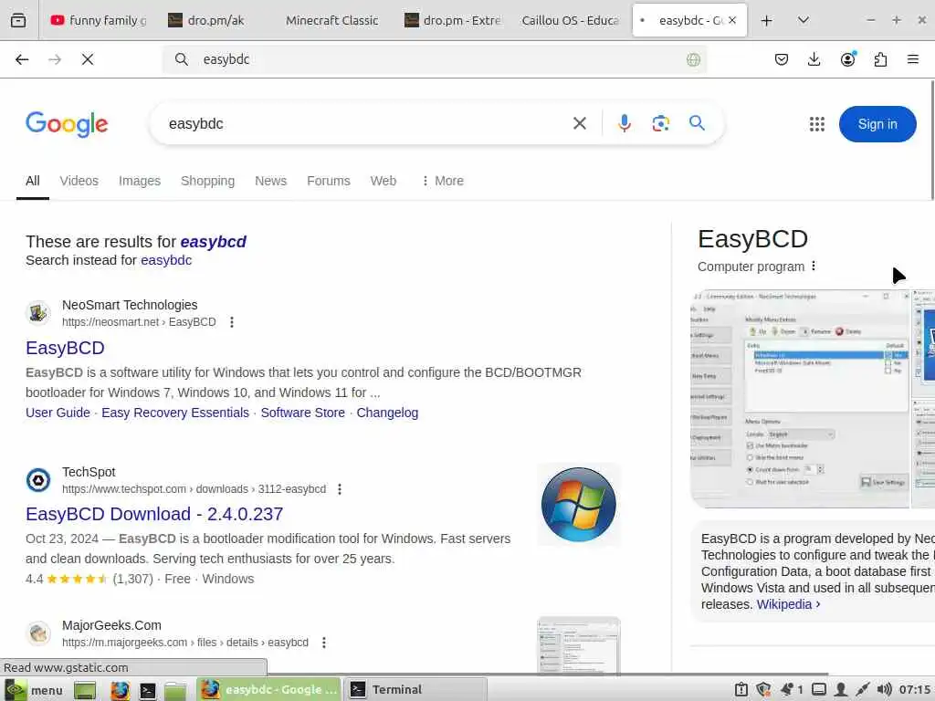Clear the Google search box
Screen dimensions: 935x701
(580, 123)
